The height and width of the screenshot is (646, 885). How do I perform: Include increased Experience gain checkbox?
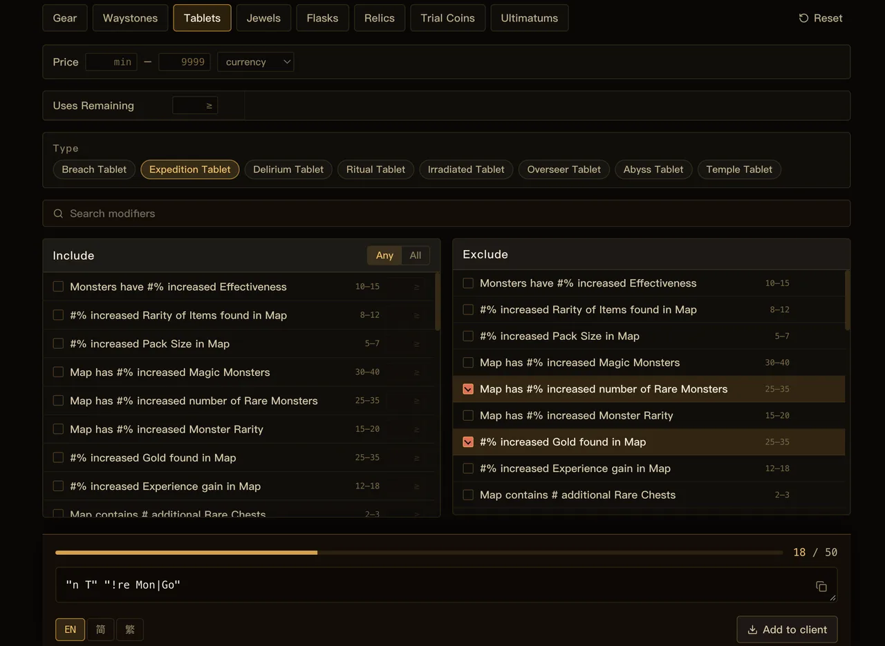pyautogui.click(x=58, y=486)
